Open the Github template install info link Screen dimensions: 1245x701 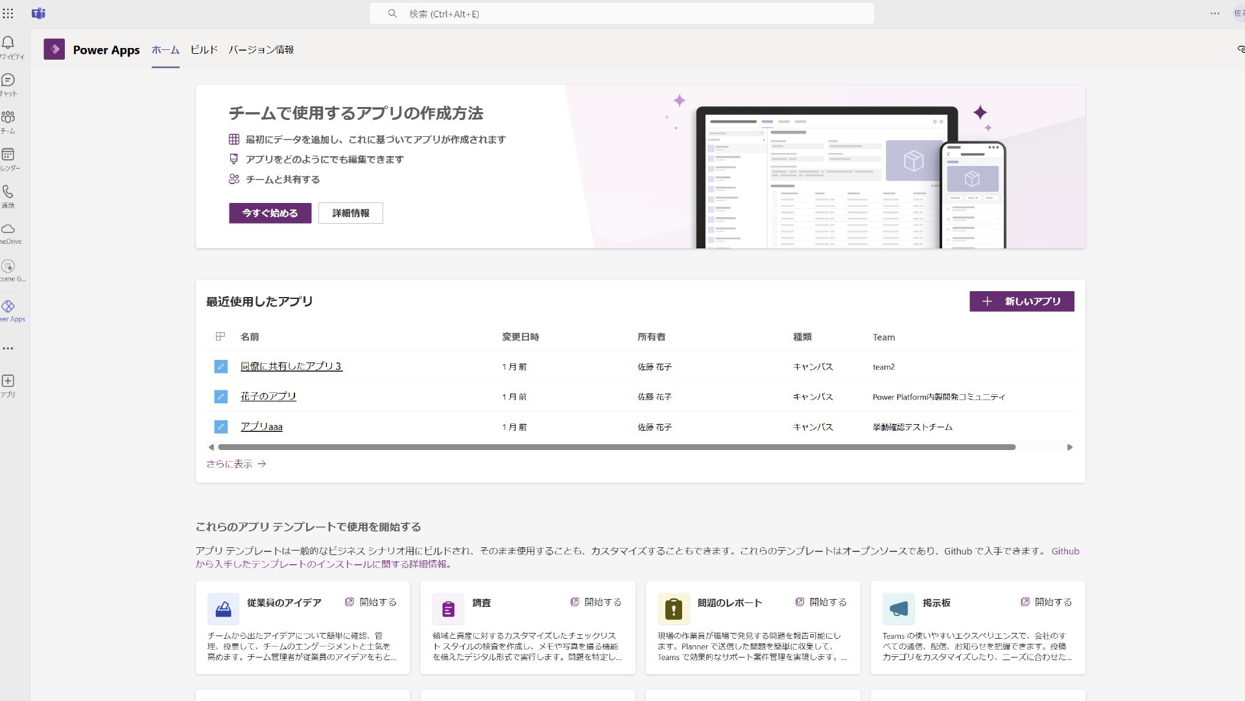[x=324, y=564]
